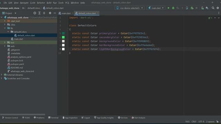This screenshot has height=124, width=221.
Task: Expand Scratches and Consoles node
Action: click(1, 78)
